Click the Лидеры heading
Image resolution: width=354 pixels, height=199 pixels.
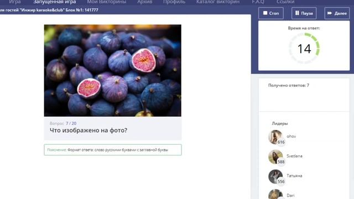(x=280, y=123)
